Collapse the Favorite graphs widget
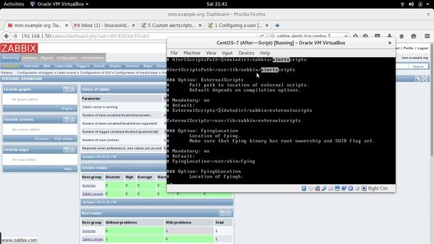Image resolution: width=434 pixels, height=244 pixels. [x=73, y=89]
